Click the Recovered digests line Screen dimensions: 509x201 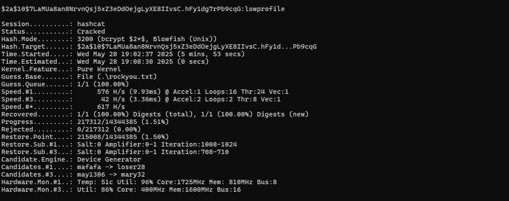pyautogui.click(x=155, y=114)
